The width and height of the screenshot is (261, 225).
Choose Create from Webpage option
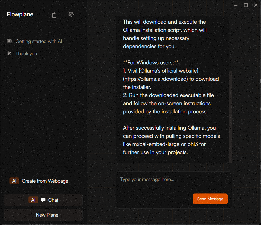click(x=45, y=181)
